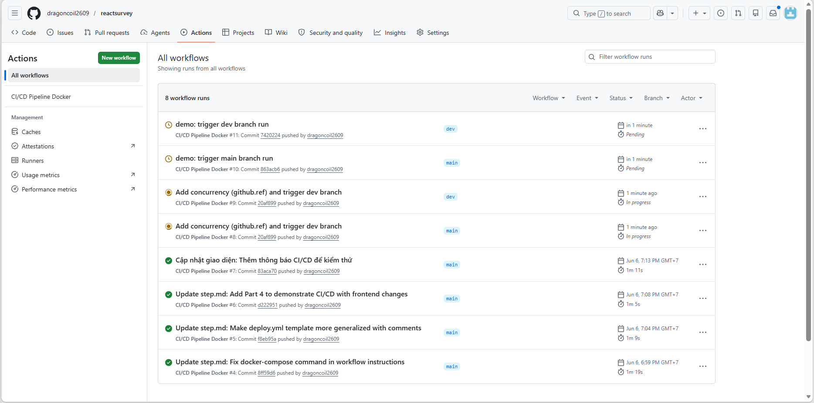Viewport: 814px width, 403px height.
Task: Open Performance metrics link
Action: point(74,189)
